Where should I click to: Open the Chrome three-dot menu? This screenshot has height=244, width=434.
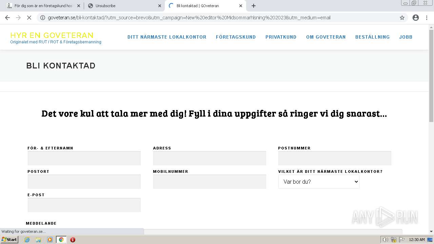427,18
